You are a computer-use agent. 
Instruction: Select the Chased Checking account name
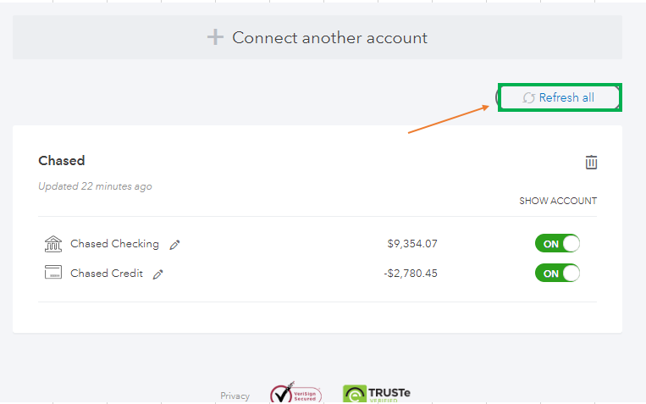click(x=114, y=244)
